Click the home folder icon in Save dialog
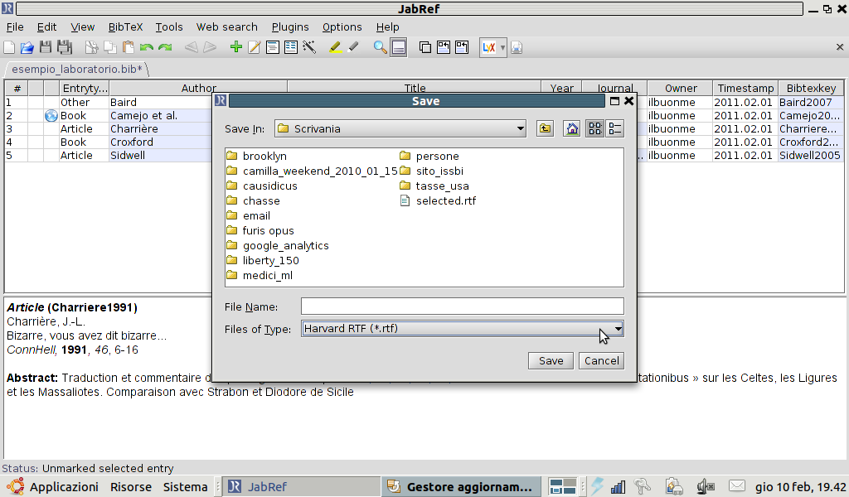Viewport: 849px width, 497px height. (x=572, y=128)
